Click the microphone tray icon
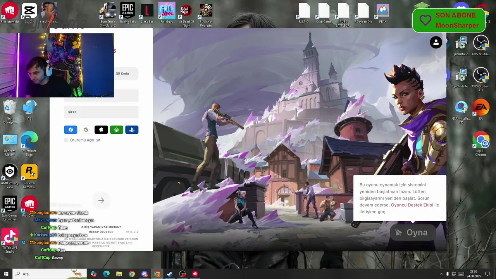 448,274
